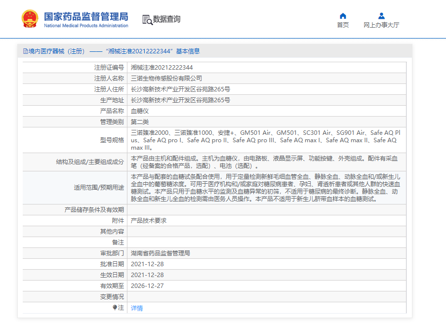Open the 详情 link
Screen dimensions: 446x324
(x=137, y=308)
